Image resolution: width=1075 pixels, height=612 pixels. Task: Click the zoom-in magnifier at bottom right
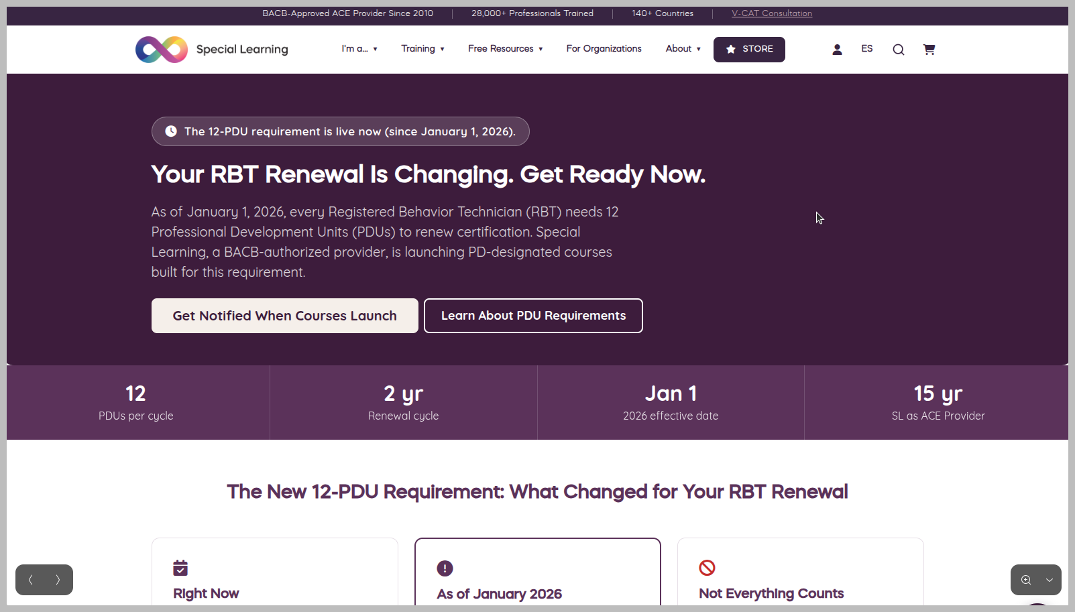[1026, 580]
